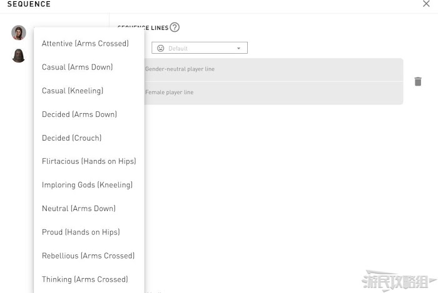Pick Neutral (Arms Down) option
Viewport: 438px width, 293px height.
tap(79, 209)
